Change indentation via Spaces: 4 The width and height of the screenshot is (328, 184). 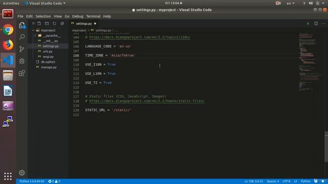[x=273, y=181]
